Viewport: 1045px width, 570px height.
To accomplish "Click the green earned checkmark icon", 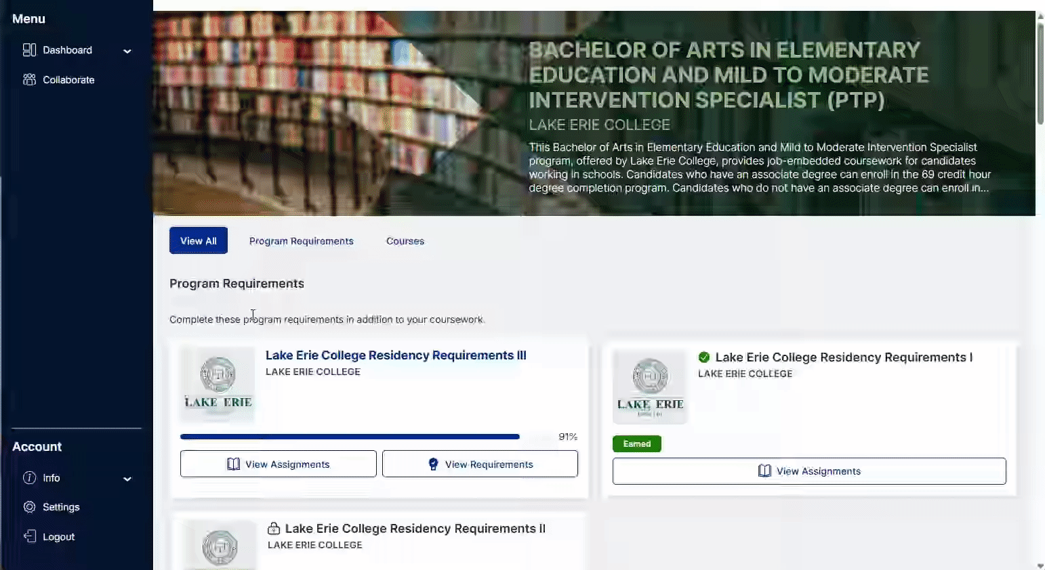I will tap(704, 357).
